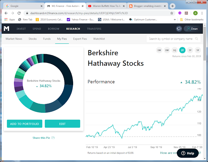Click the bright purple pie slice
Viewport: 208px width, 162px height.
(18, 84)
